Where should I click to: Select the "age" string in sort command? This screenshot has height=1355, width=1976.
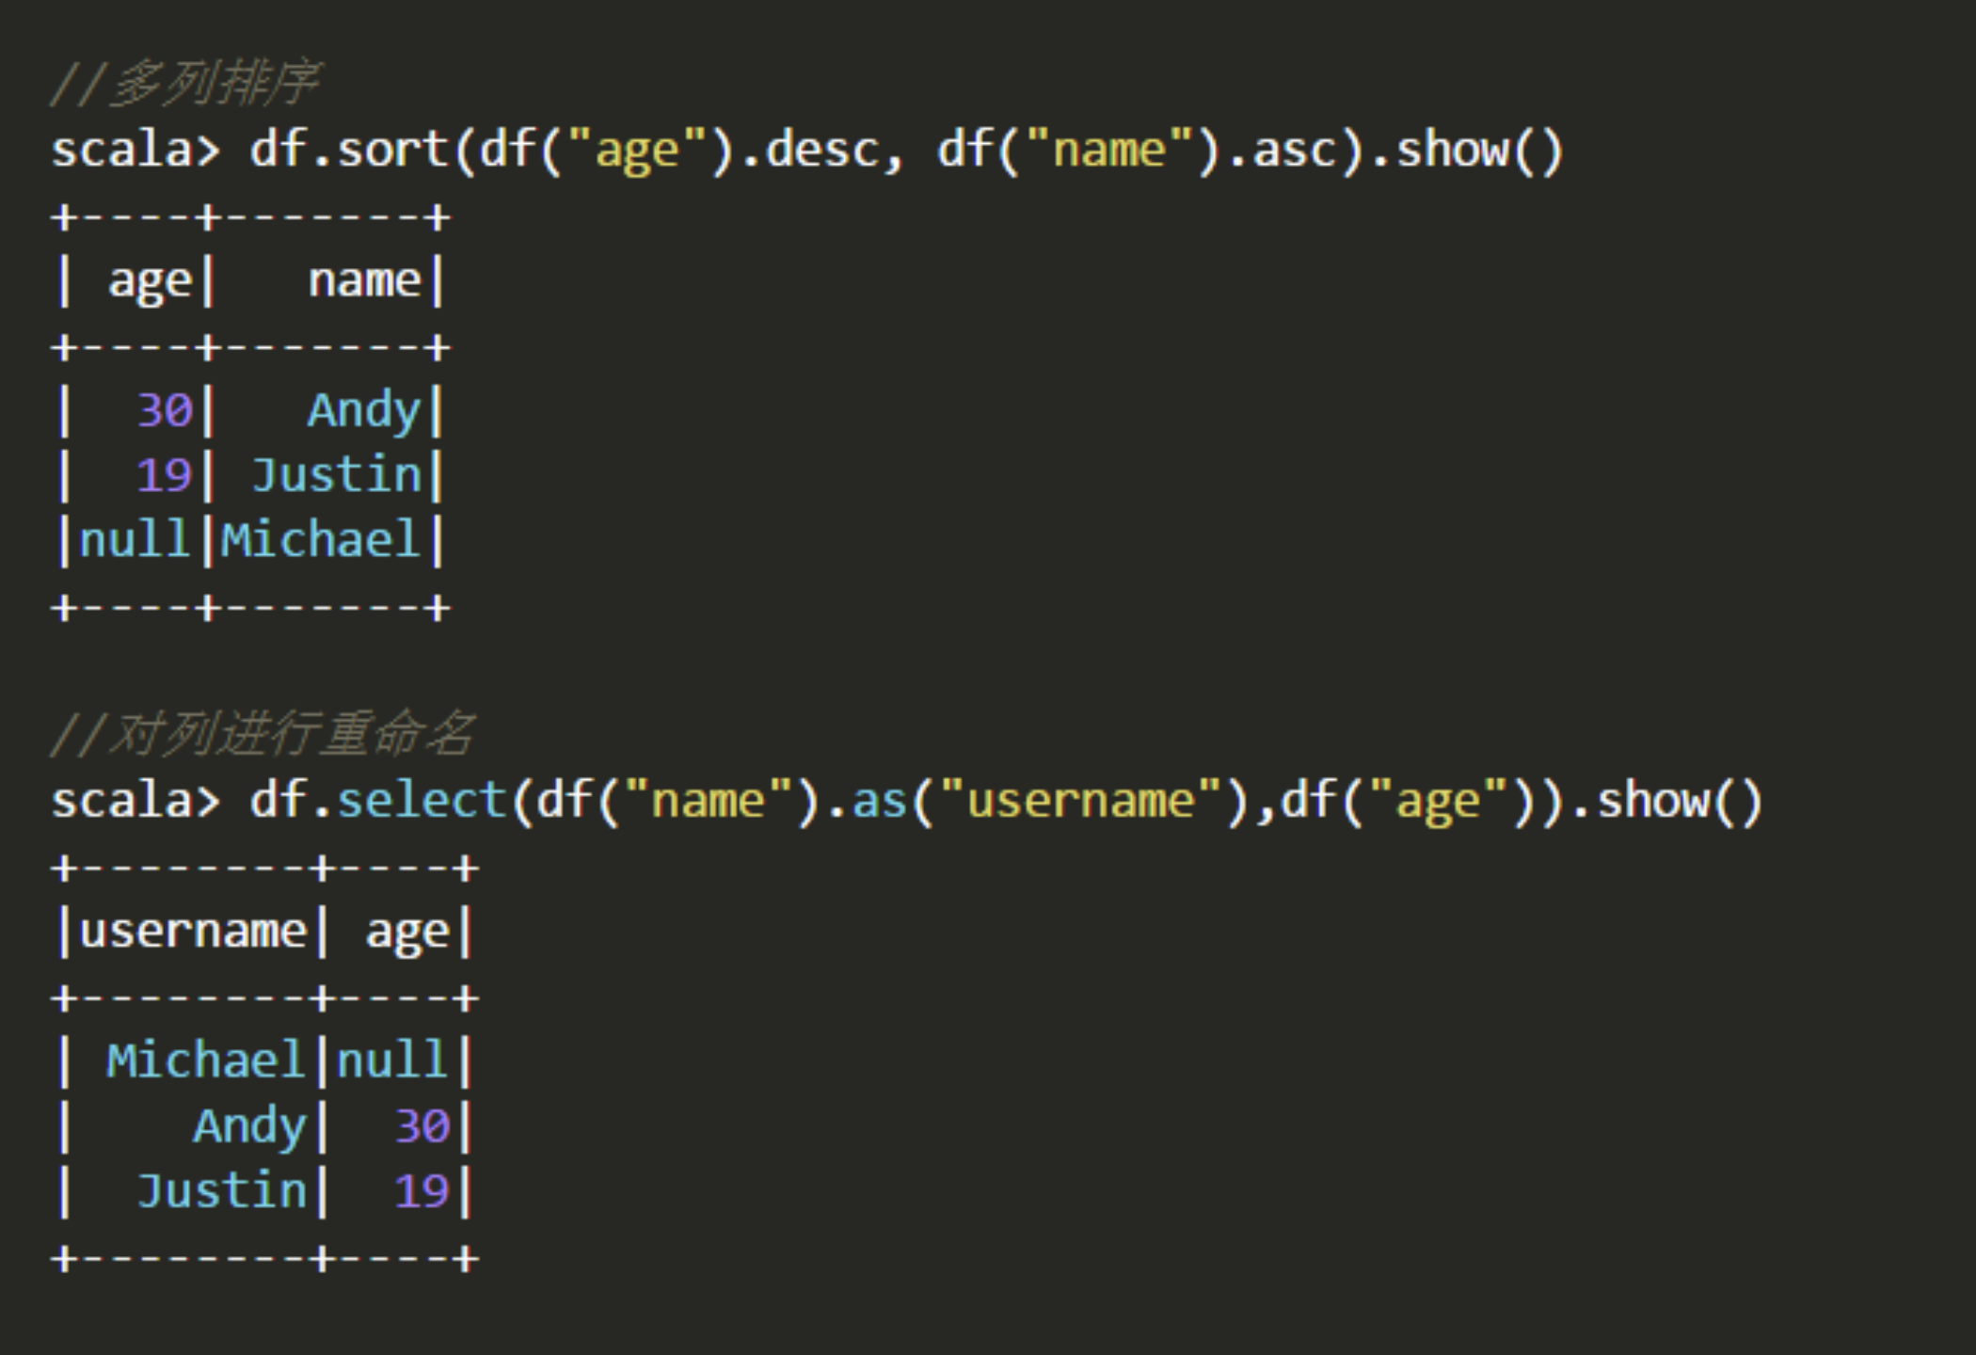pos(637,151)
